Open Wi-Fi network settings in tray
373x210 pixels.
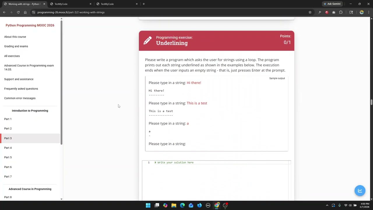pos(346,205)
